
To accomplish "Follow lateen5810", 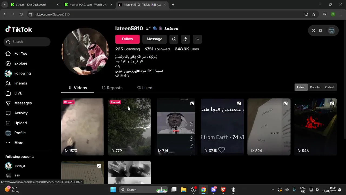I will [127, 39].
